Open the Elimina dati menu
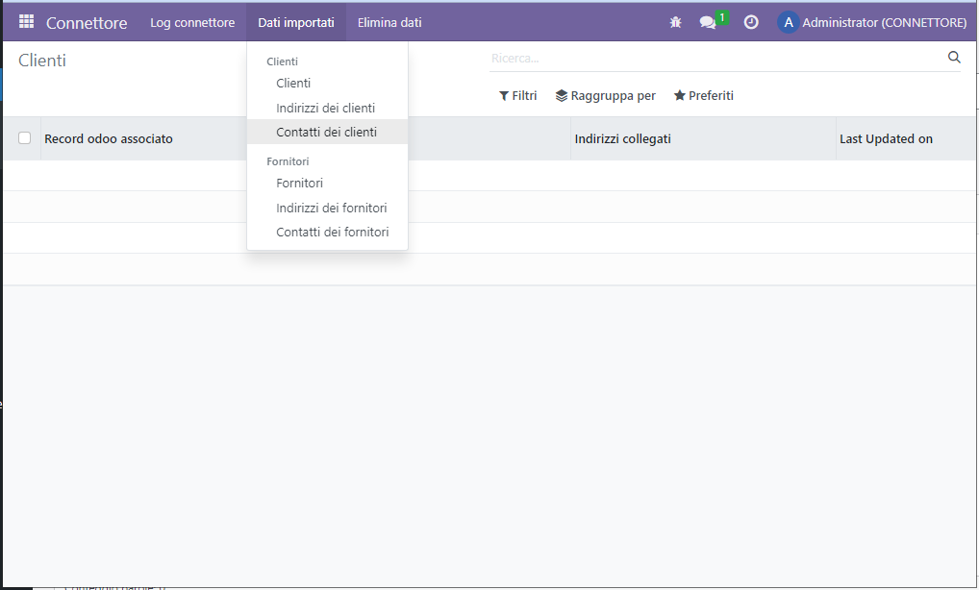Image resolution: width=979 pixels, height=590 pixels. (389, 22)
